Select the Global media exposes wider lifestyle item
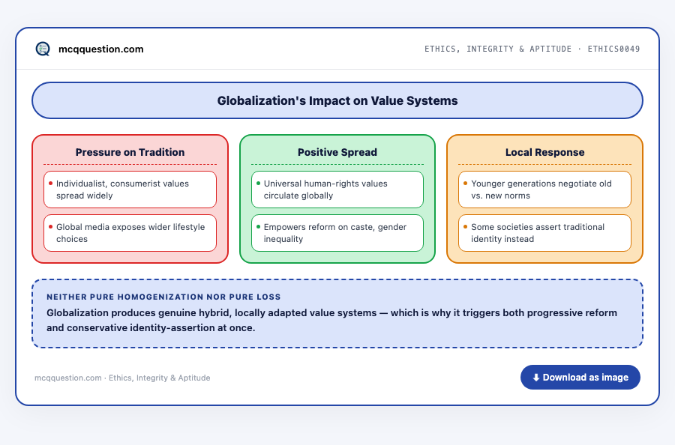Viewport: 675px width, 445px height. point(130,233)
